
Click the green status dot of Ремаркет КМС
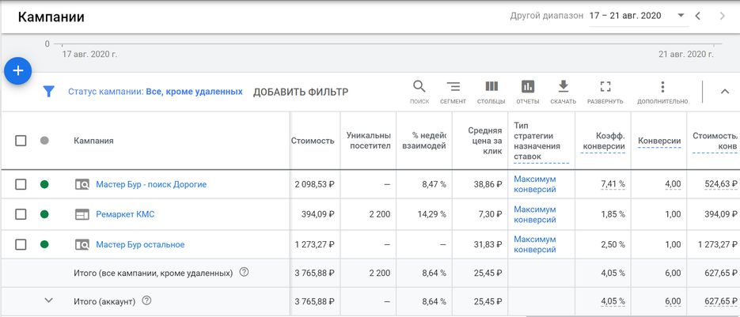click(44, 214)
